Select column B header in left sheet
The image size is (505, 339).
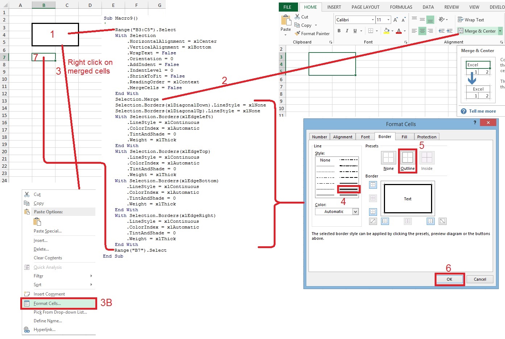coord(44,5)
